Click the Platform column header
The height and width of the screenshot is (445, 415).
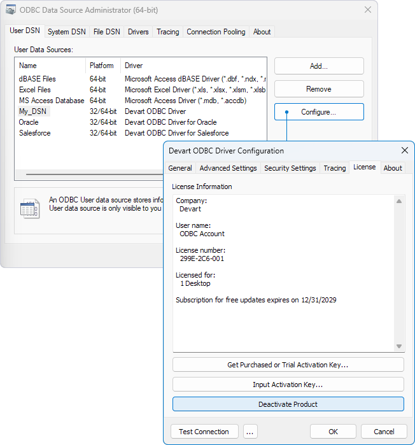(x=103, y=66)
